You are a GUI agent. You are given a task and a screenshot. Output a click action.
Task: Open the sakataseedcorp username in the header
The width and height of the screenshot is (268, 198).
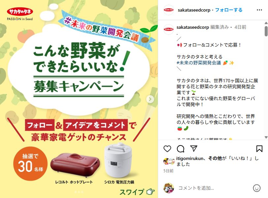[194, 10]
